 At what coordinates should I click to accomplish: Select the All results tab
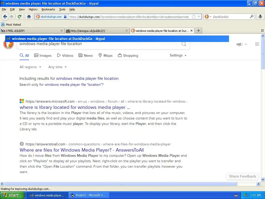click(x=24, y=55)
